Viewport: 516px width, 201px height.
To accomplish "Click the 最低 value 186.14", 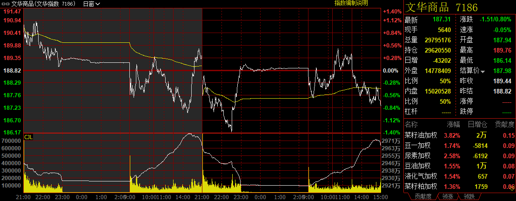I will pyautogui.click(x=502, y=60).
